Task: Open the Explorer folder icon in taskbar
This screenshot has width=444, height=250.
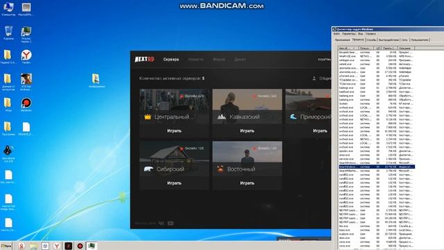Action: (x=33, y=246)
